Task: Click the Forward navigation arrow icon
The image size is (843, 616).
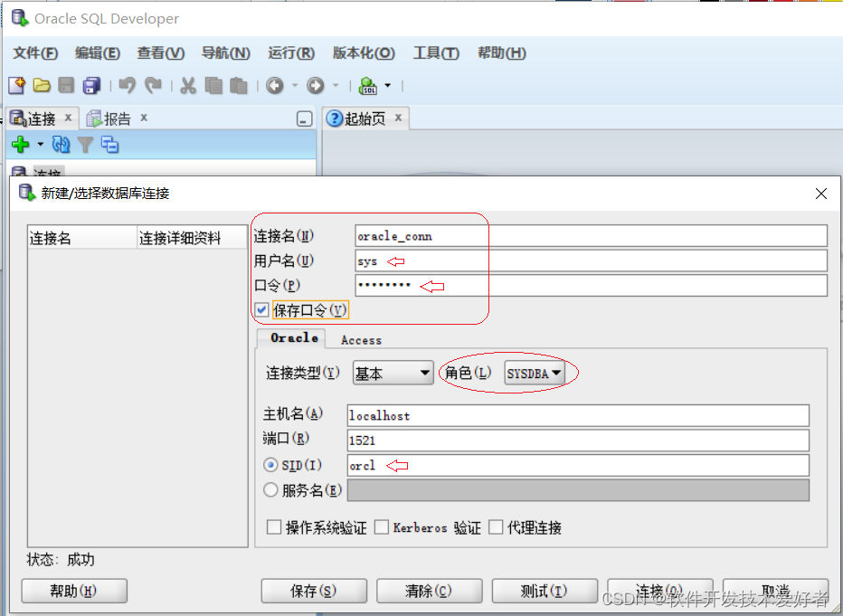Action: (316, 85)
